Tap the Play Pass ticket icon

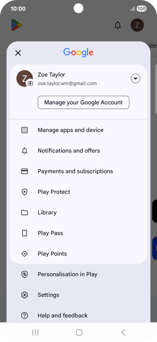click(25, 233)
